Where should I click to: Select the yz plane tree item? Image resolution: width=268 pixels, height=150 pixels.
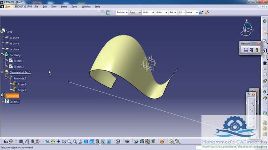[x=14, y=43]
